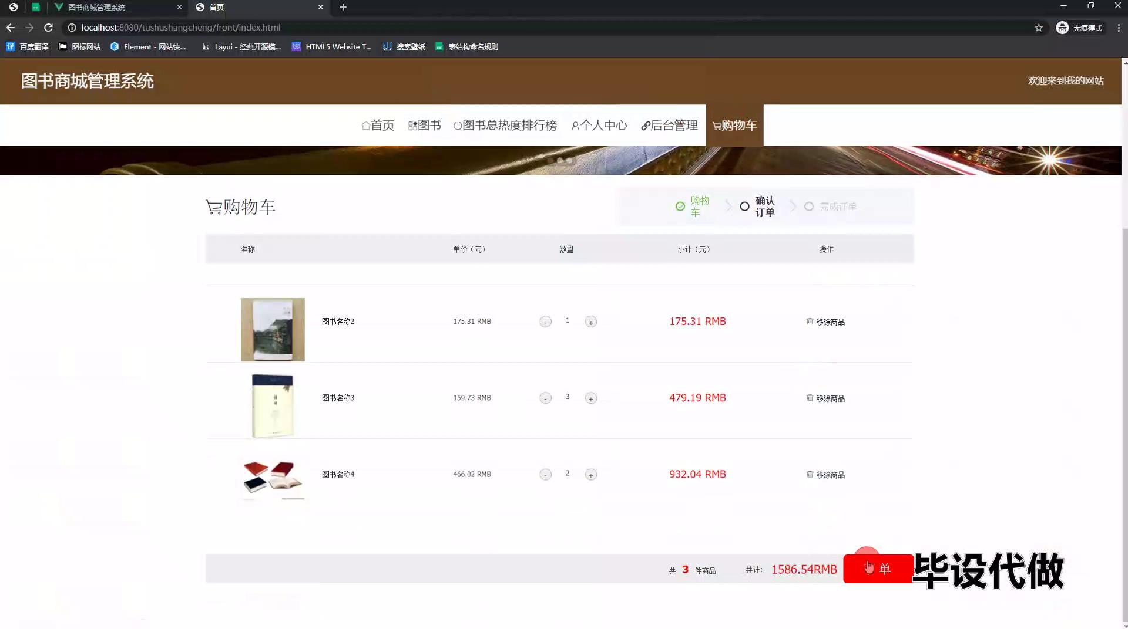The width and height of the screenshot is (1128, 629).
Task: Open the 百度翻译 bookmark
Action: [27, 47]
